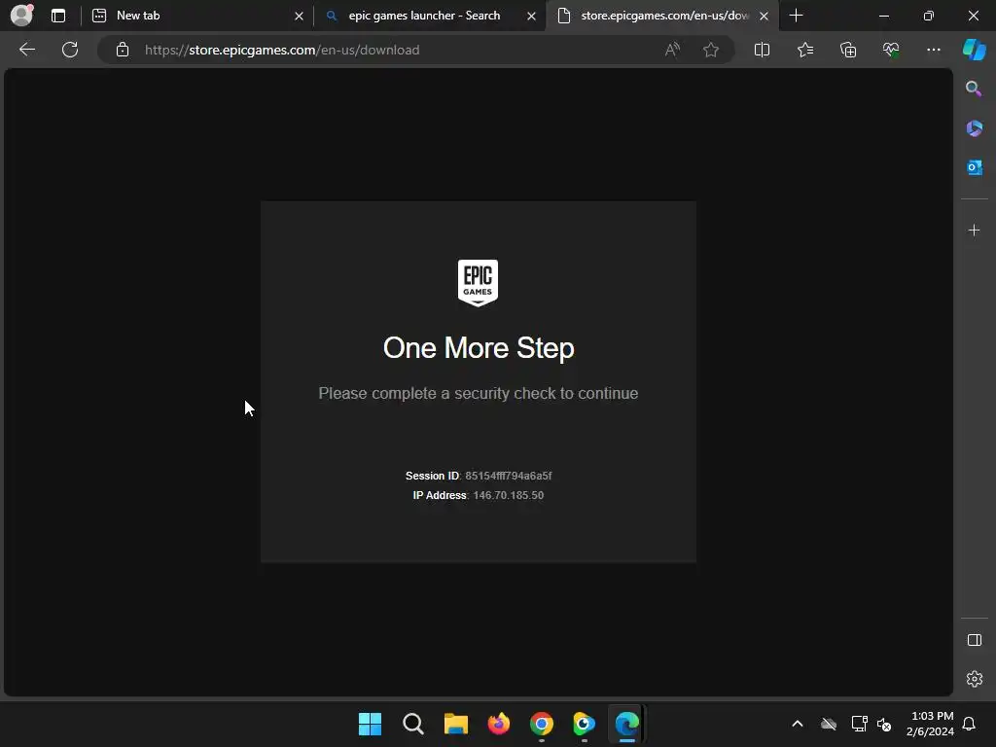
Task: Open the notification bell
Action: point(969,724)
